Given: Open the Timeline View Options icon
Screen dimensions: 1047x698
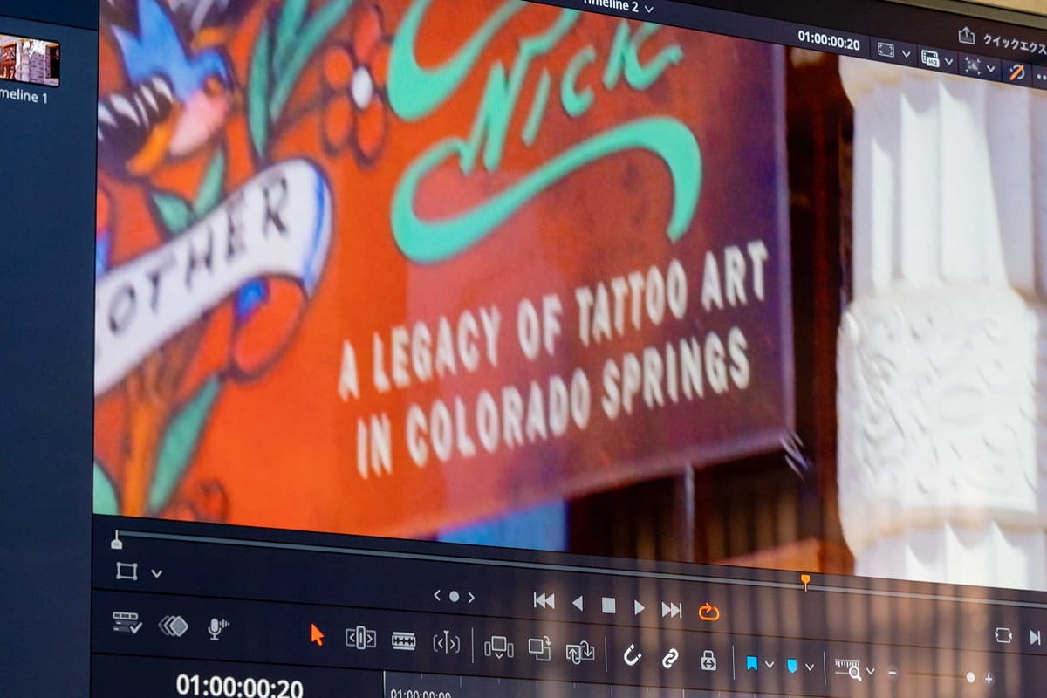Looking at the screenshot, I should click(x=127, y=622).
